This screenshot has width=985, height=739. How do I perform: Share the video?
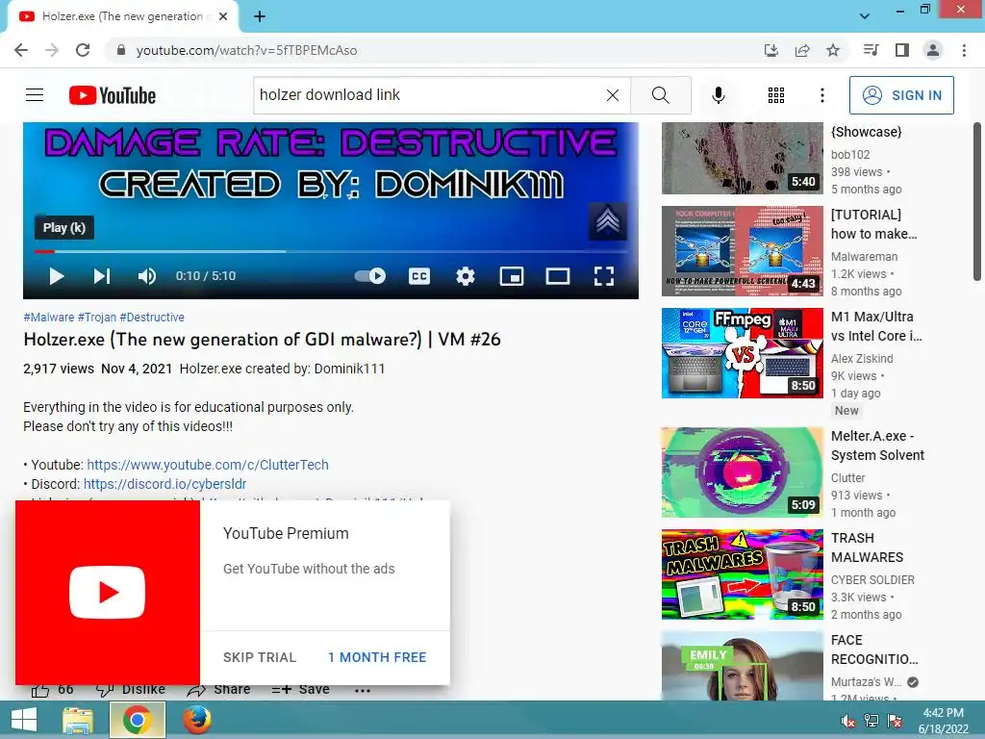coord(218,690)
